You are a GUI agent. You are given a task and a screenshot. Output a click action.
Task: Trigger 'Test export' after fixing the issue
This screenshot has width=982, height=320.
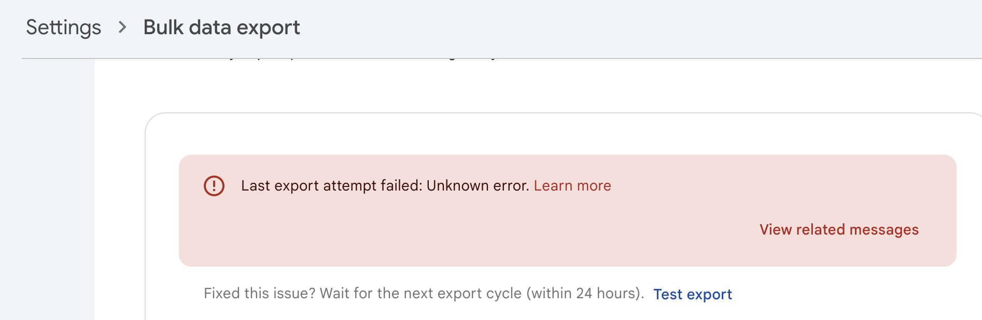coord(693,294)
